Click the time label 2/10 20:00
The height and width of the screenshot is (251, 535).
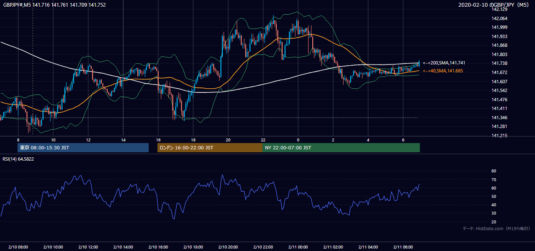(228, 247)
